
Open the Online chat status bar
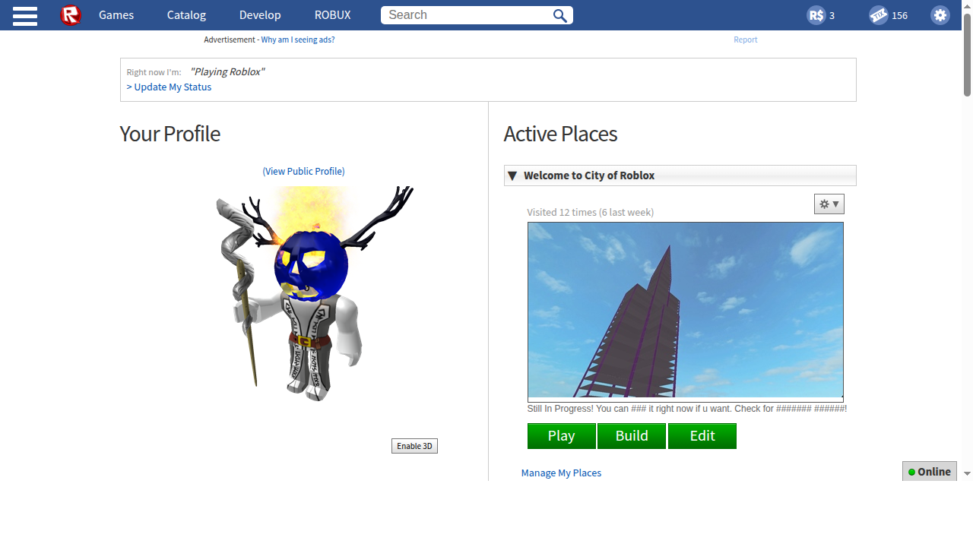[930, 471]
